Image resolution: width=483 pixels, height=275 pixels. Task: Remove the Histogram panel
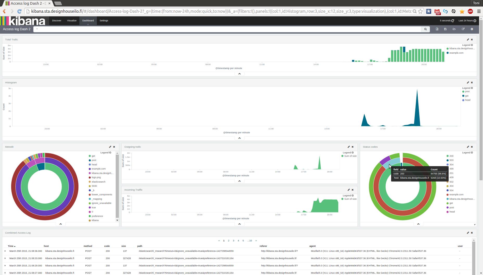[x=472, y=83]
